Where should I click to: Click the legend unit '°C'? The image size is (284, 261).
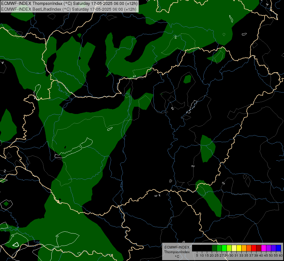[177, 257]
